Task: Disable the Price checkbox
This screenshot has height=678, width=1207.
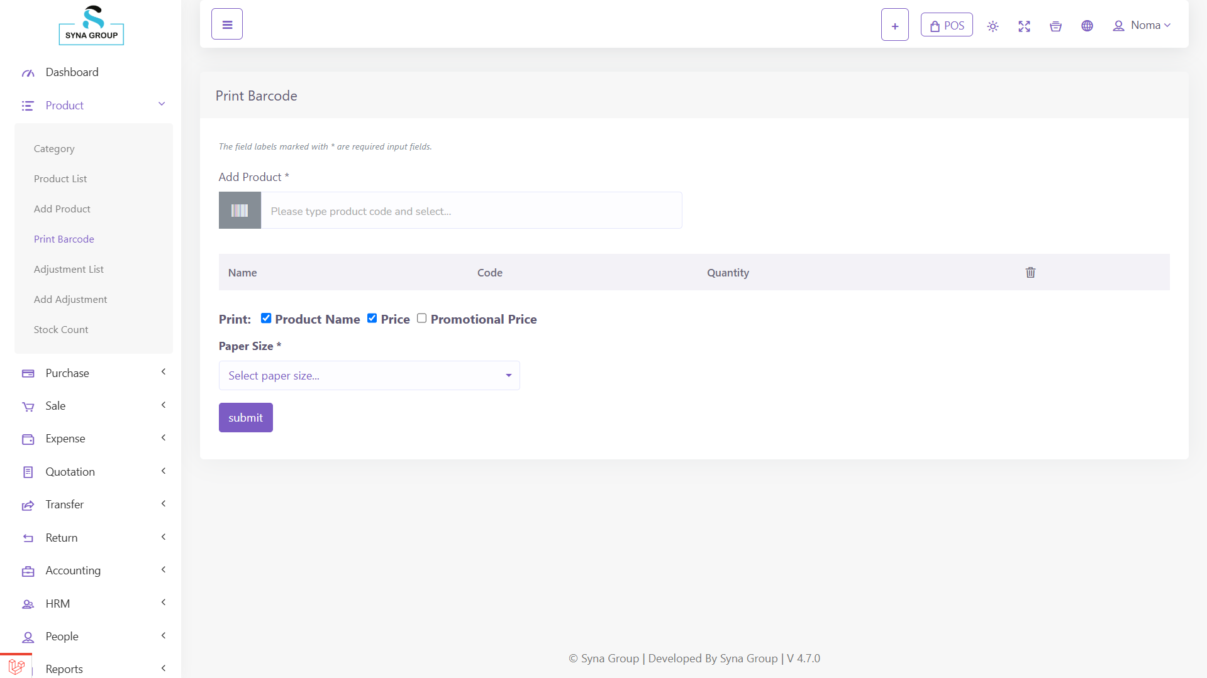Action: [x=372, y=318]
